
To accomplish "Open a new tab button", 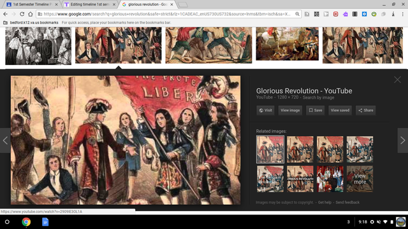I will [183, 4].
